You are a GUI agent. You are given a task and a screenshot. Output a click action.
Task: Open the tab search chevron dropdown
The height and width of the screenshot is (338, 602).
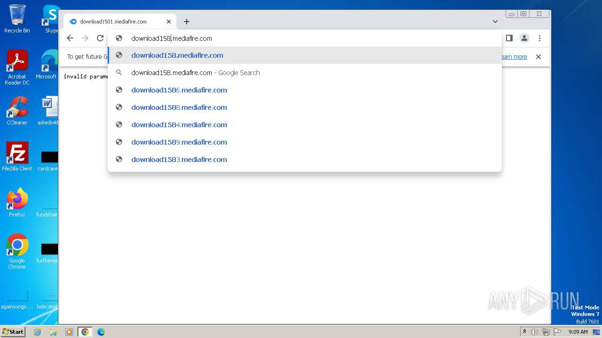(x=495, y=22)
